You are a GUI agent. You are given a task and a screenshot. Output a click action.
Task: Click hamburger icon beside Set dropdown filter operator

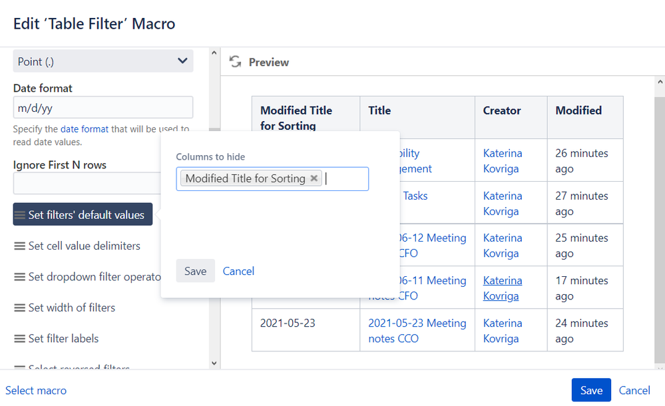(x=20, y=277)
